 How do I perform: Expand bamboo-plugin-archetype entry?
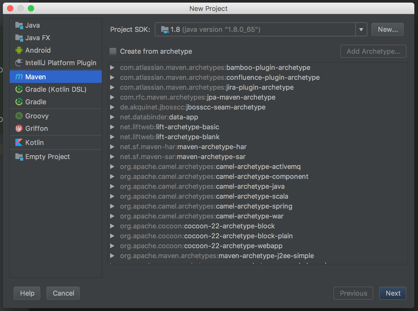[x=112, y=68]
